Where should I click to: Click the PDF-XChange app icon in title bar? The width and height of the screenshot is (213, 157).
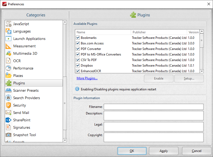tap(4, 4)
